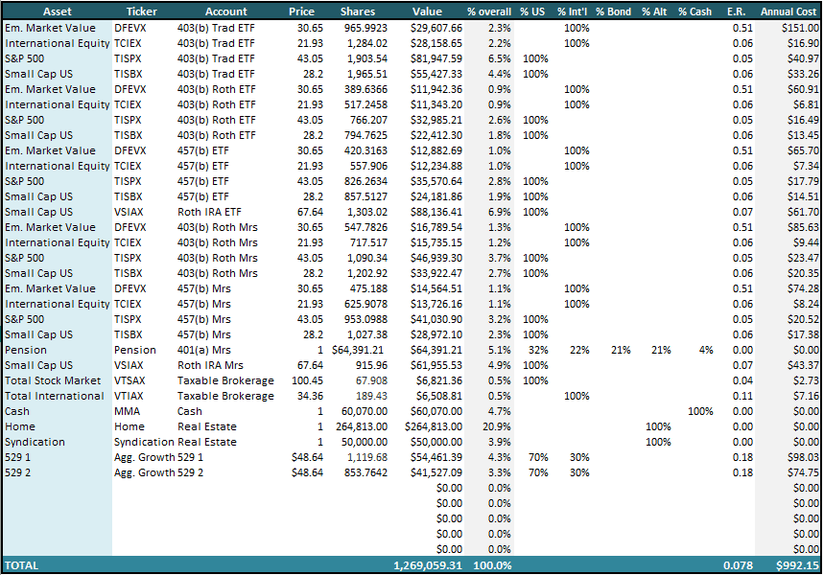Image resolution: width=824 pixels, height=575 pixels.
Task: Click the account cell Roth IRA ETF
Action: pyautogui.click(x=209, y=212)
